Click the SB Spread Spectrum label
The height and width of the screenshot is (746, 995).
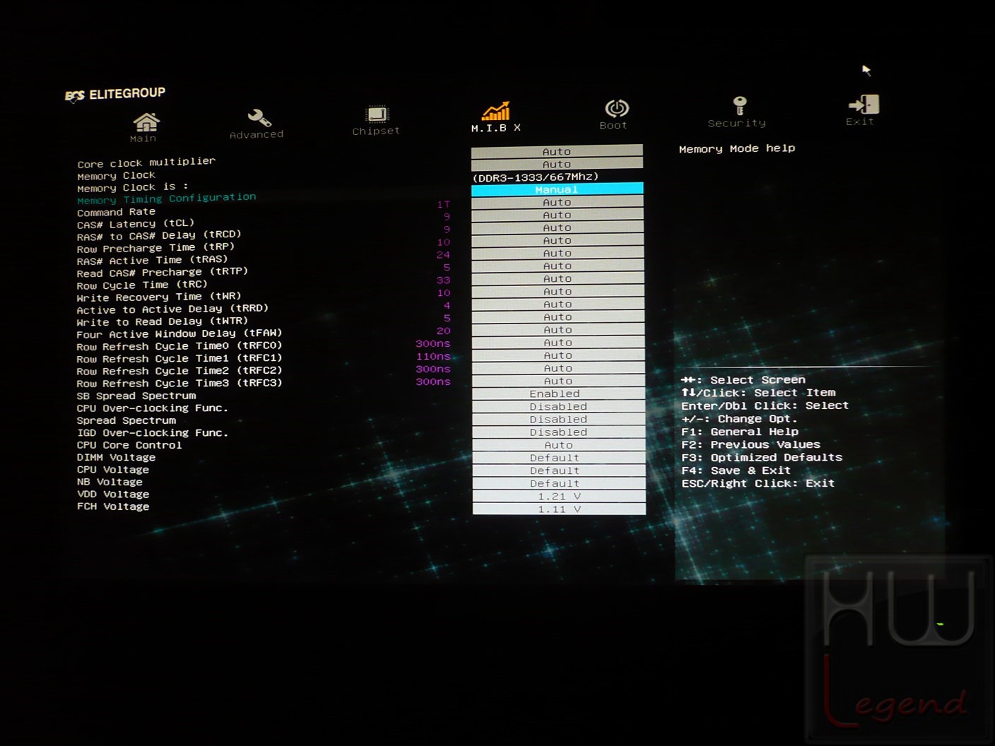136,396
